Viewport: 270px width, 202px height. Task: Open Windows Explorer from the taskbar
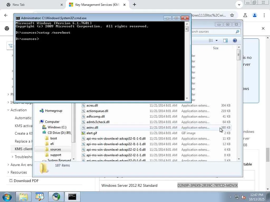tap(23, 197)
